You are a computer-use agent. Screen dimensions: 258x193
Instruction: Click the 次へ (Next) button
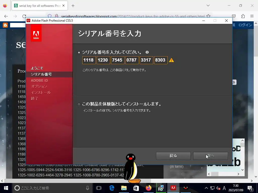tap(210, 156)
